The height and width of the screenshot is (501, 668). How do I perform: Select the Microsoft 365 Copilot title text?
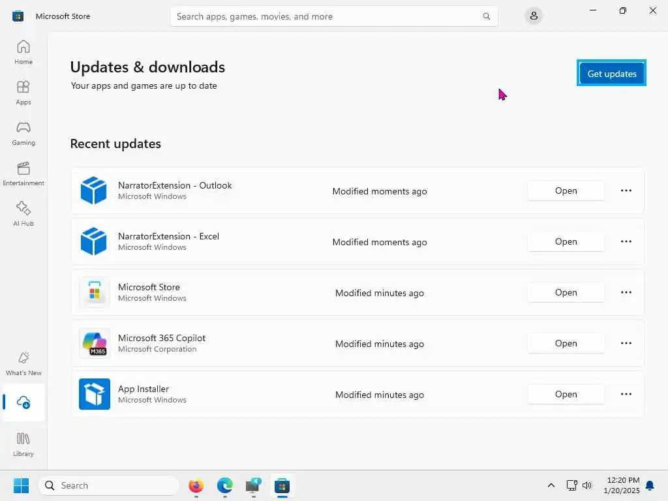pos(162,338)
